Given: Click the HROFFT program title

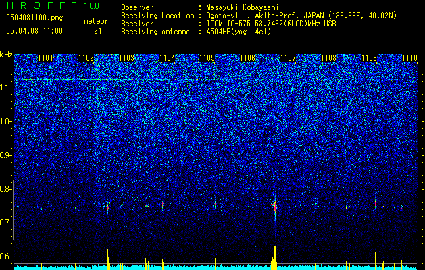Looking at the screenshot, I should 43,5.
